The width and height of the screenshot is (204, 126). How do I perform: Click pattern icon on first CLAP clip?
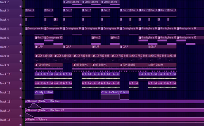pos(36,47)
